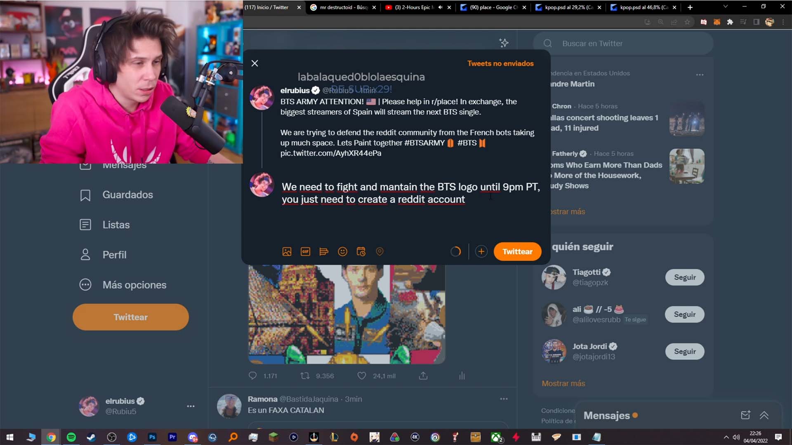Open Chrome three-dot menu
Screen dimensions: 792x445
783,22
